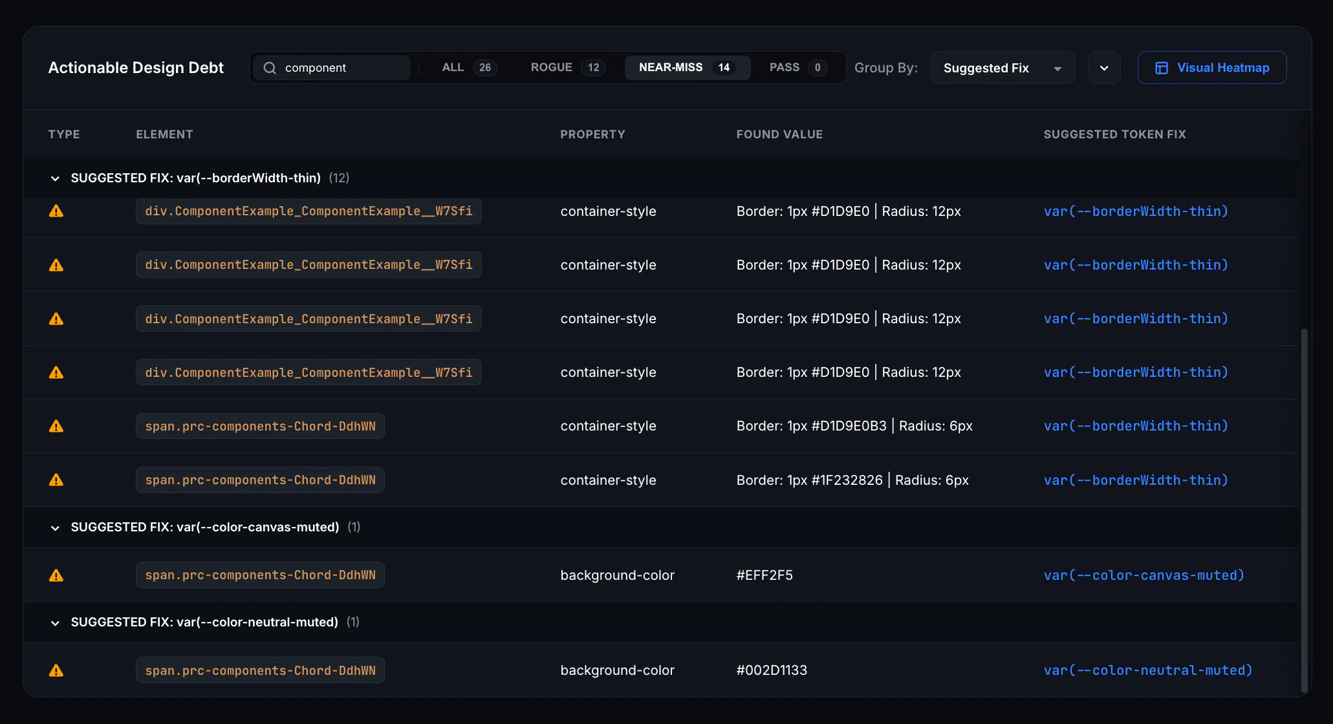Click the 'Actionable Design Debt' heading
The width and height of the screenshot is (1333, 724).
(136, 68)
